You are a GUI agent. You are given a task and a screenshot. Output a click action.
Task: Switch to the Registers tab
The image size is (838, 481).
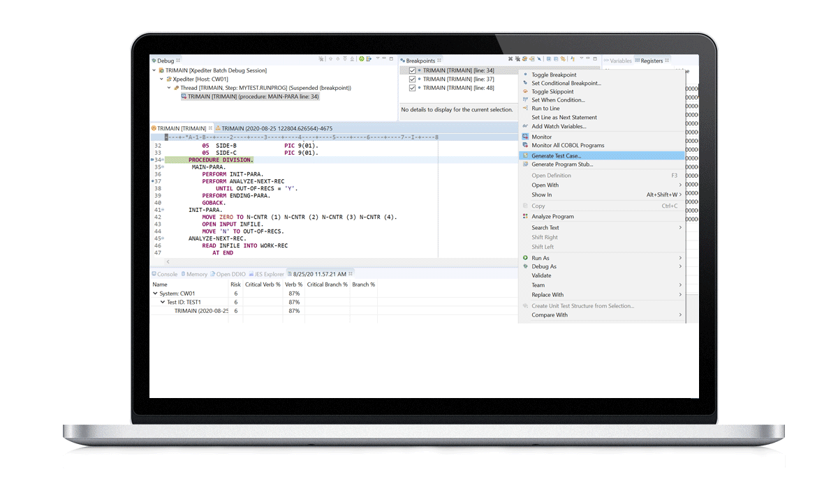651,61
